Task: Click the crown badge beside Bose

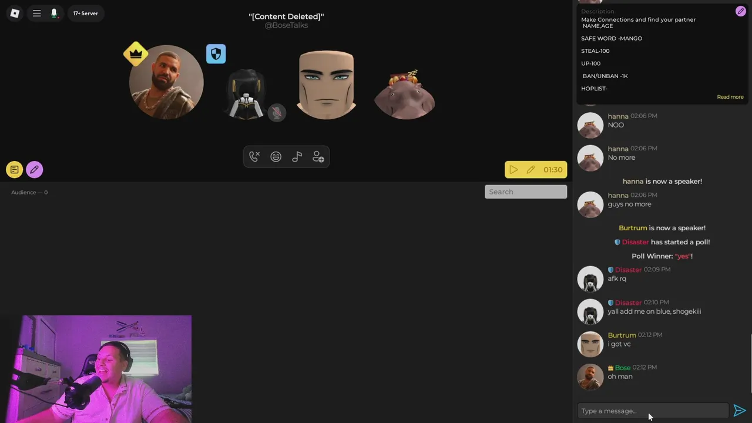Action: pos(610,368)
